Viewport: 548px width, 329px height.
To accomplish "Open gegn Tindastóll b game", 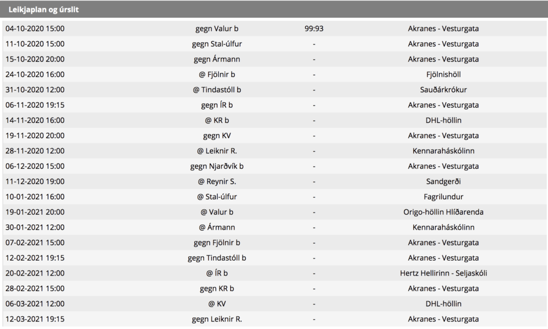I will coord(217,258).
